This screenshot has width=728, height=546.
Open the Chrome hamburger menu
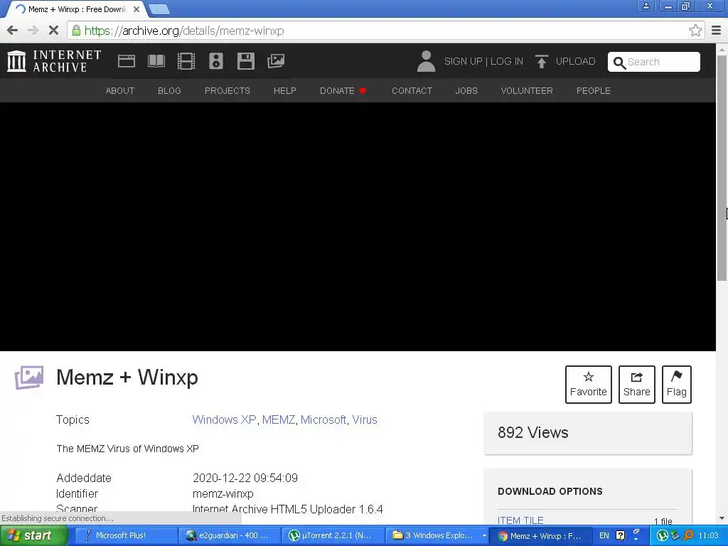tap(717, 31)
